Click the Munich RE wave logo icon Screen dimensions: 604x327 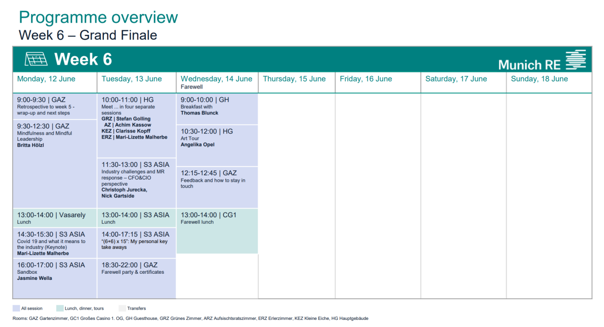pyautogui.click(x=575, y=60)
